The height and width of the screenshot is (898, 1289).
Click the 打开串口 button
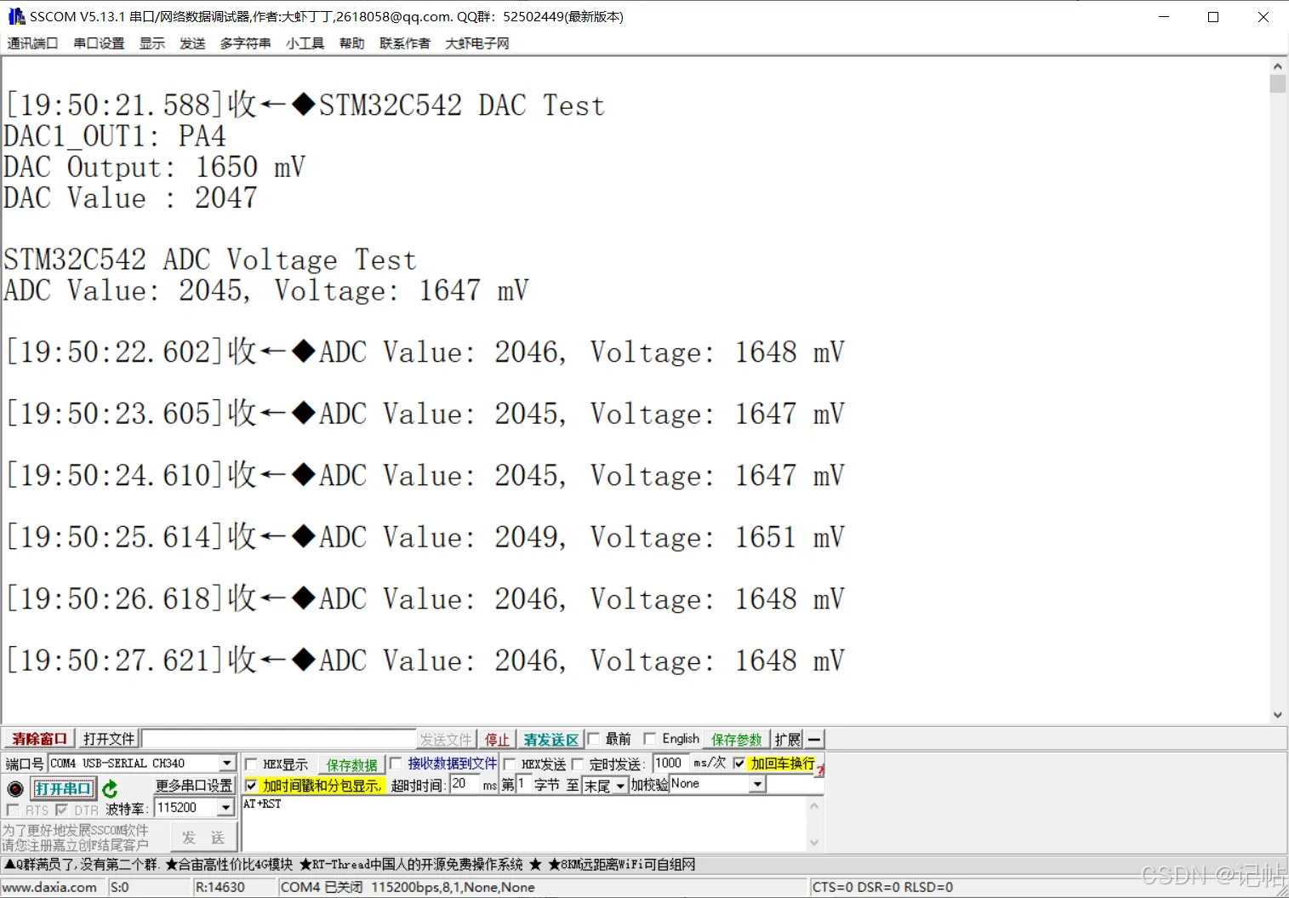63,789
